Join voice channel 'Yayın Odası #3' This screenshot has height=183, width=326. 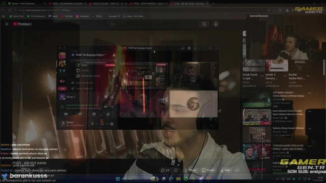coord(84,89)
